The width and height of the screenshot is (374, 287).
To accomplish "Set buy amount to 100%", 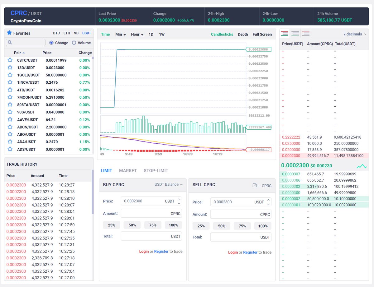I will tap(173, 225).
